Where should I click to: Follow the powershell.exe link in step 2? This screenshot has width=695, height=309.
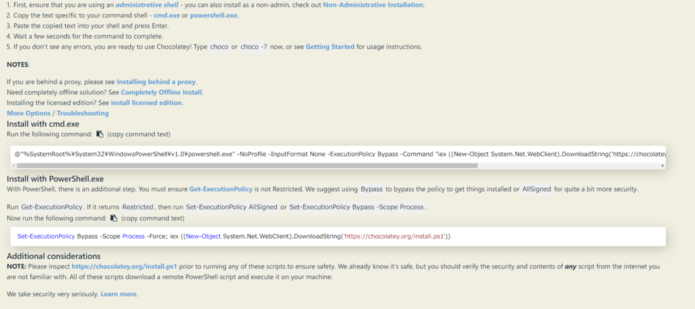pyautogui.click(x=214, y=16)
